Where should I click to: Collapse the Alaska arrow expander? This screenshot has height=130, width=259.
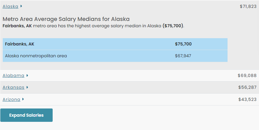21,6
